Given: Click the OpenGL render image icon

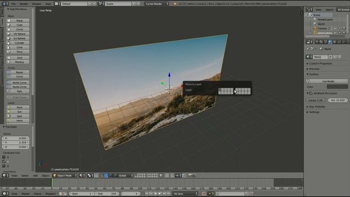Looking at the screenshot, I should [x=190, y=176].
